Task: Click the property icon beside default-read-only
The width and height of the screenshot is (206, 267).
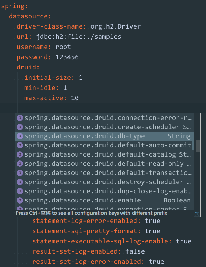Action: click(20, 164)
